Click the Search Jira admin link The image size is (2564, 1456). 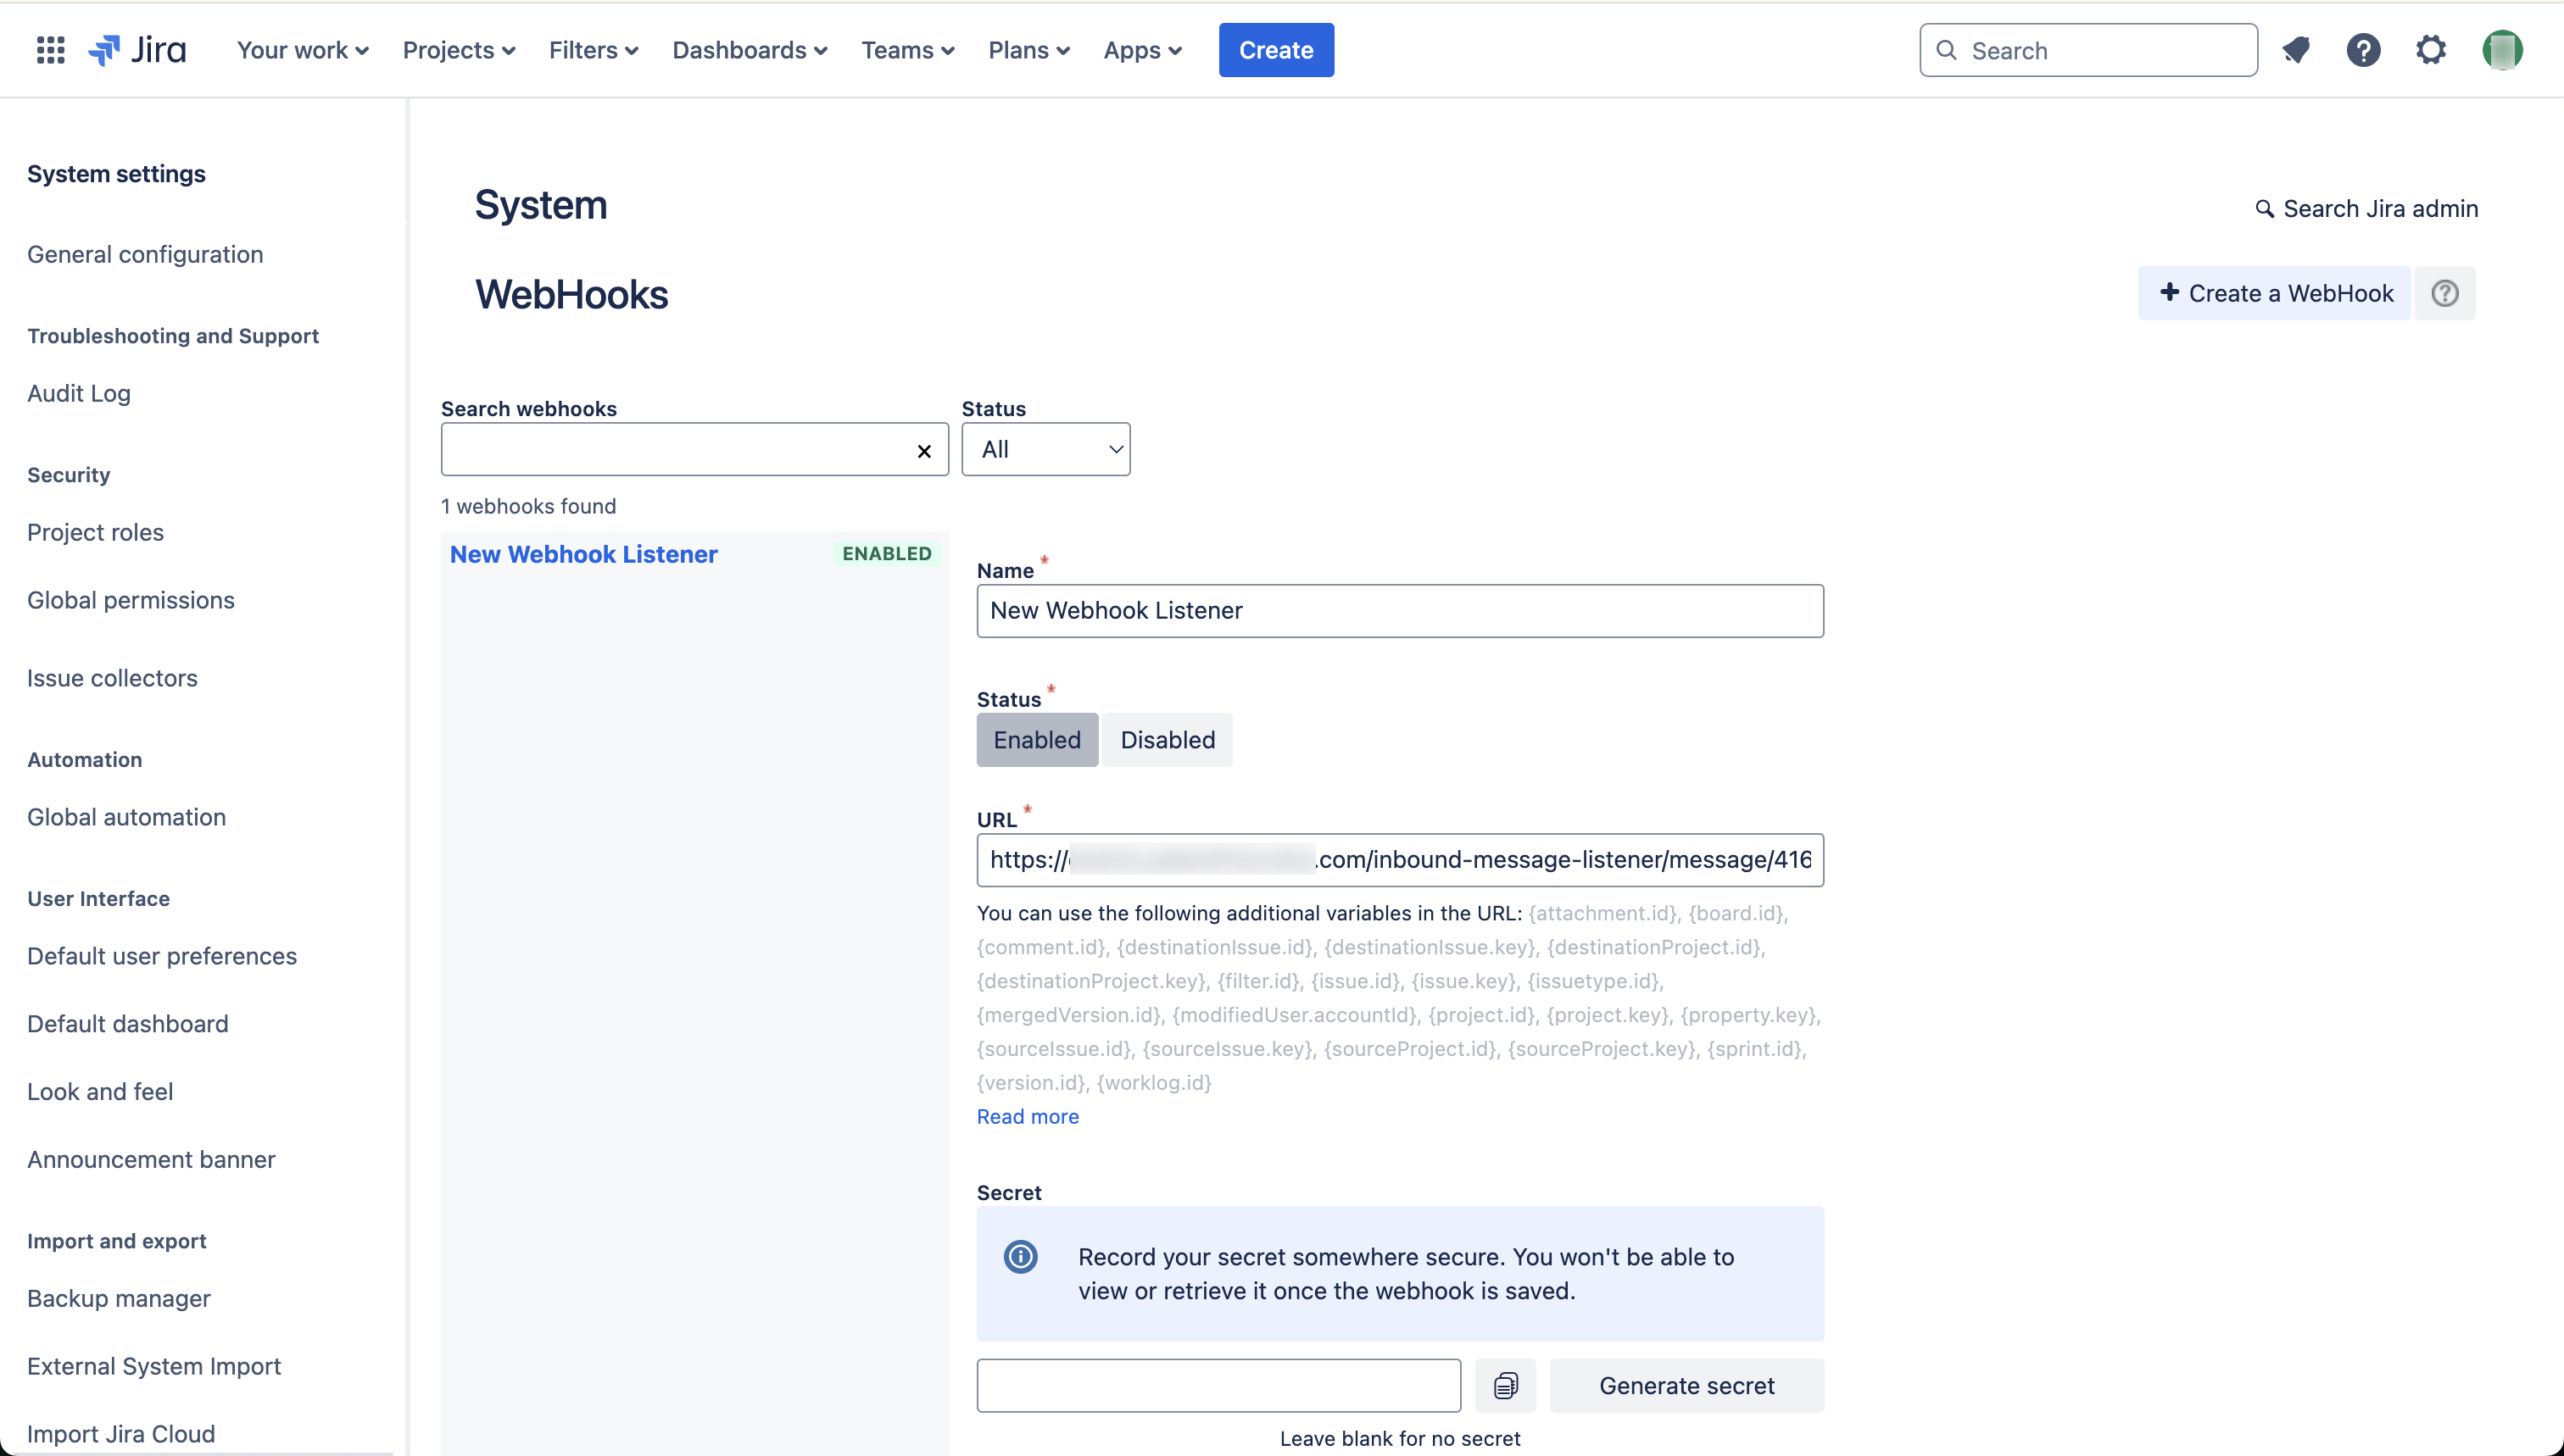pos(2367,208)
